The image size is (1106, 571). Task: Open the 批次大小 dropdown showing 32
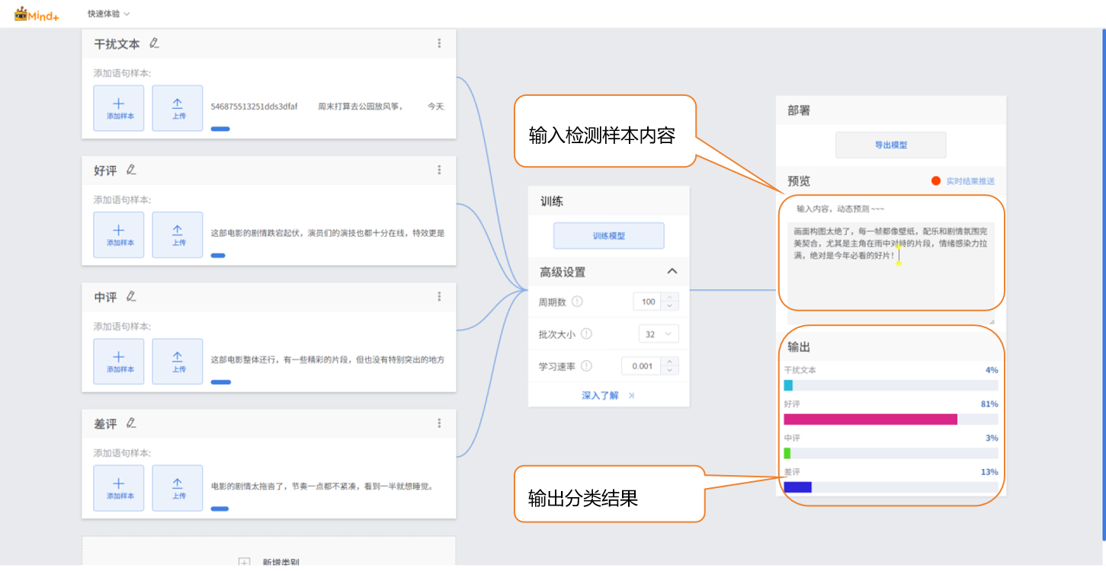pos(658,333)
